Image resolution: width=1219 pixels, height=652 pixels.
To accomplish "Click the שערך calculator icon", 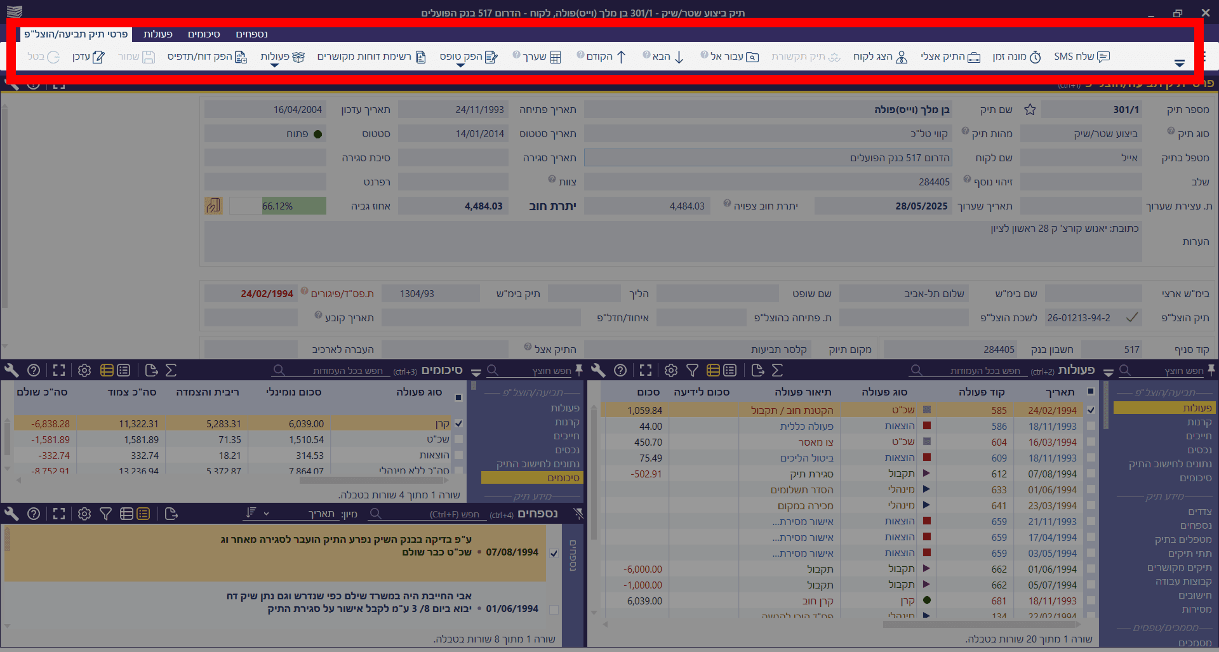I will (x=556, y=57).
